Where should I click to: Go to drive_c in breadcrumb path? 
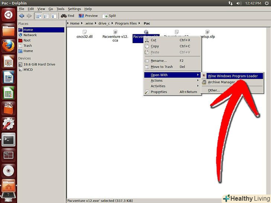pyautogui.click(x=104, y=23)
